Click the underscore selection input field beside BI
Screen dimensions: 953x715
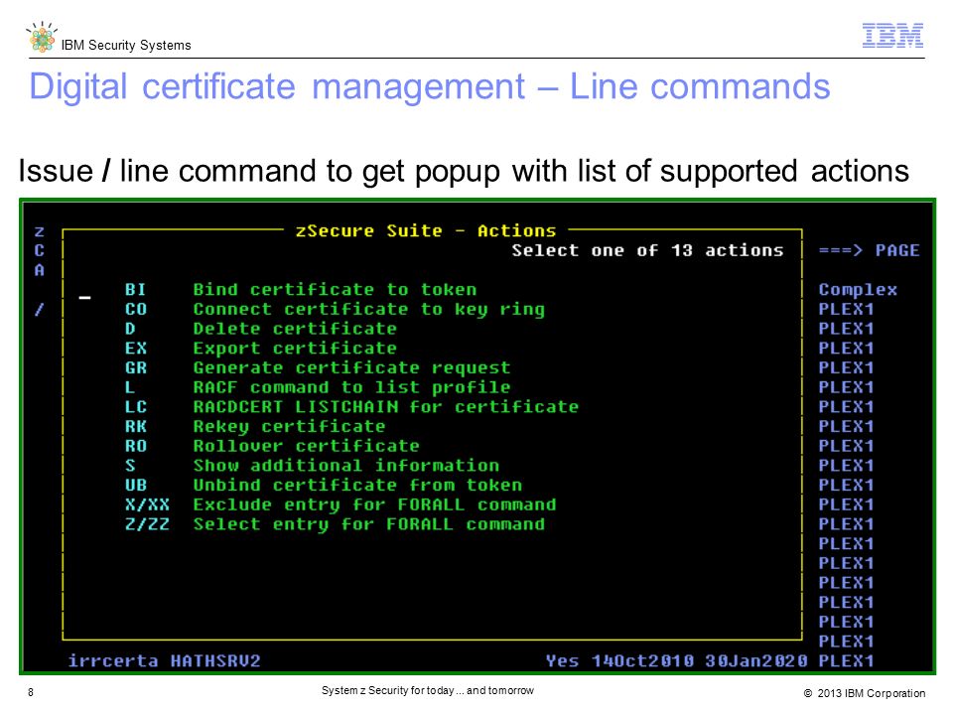pyautogui.click(x=85, y=297)
